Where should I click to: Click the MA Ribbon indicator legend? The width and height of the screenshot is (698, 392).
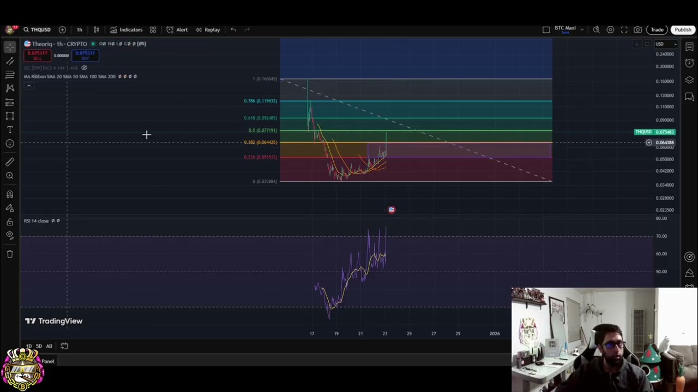point(70,76)
